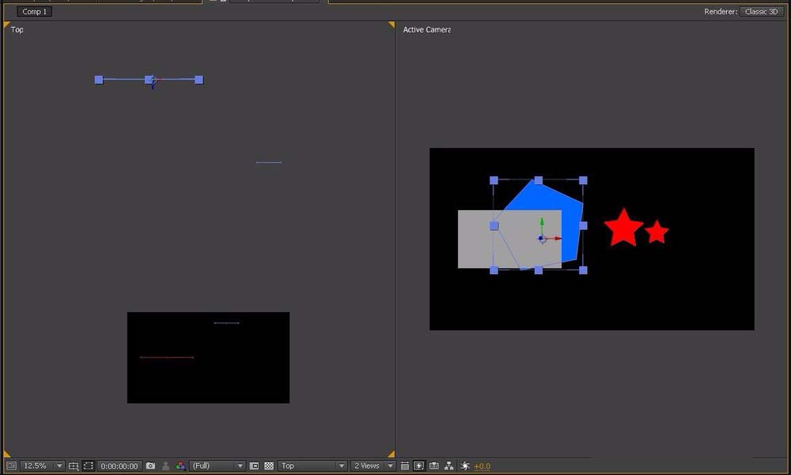Click the +0.0 exposure value
The image size is (791, 475).
(482, 466)
